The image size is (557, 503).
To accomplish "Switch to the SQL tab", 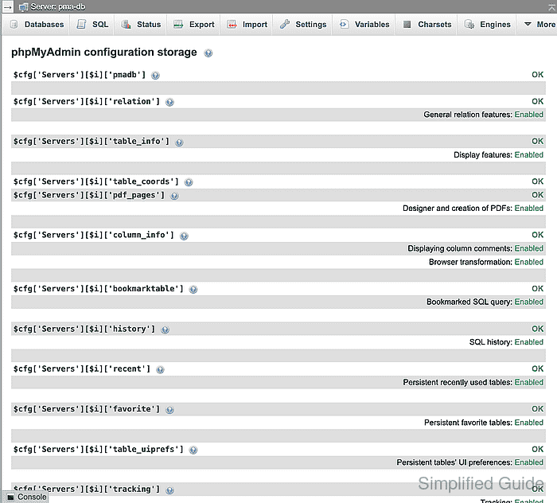I will pyautogui.click(x=92, y=25).
